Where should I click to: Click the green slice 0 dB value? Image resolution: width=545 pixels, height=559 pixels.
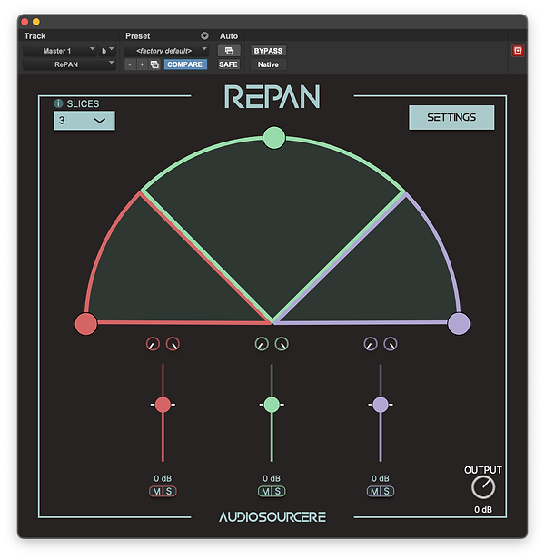272,478
